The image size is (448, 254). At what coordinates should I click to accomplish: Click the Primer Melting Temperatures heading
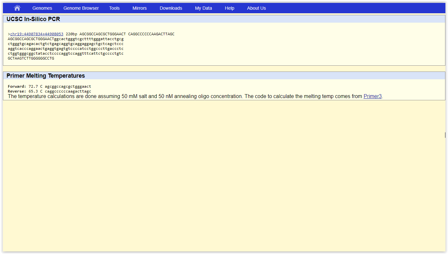pyautogui.click(x=46, y=76)
